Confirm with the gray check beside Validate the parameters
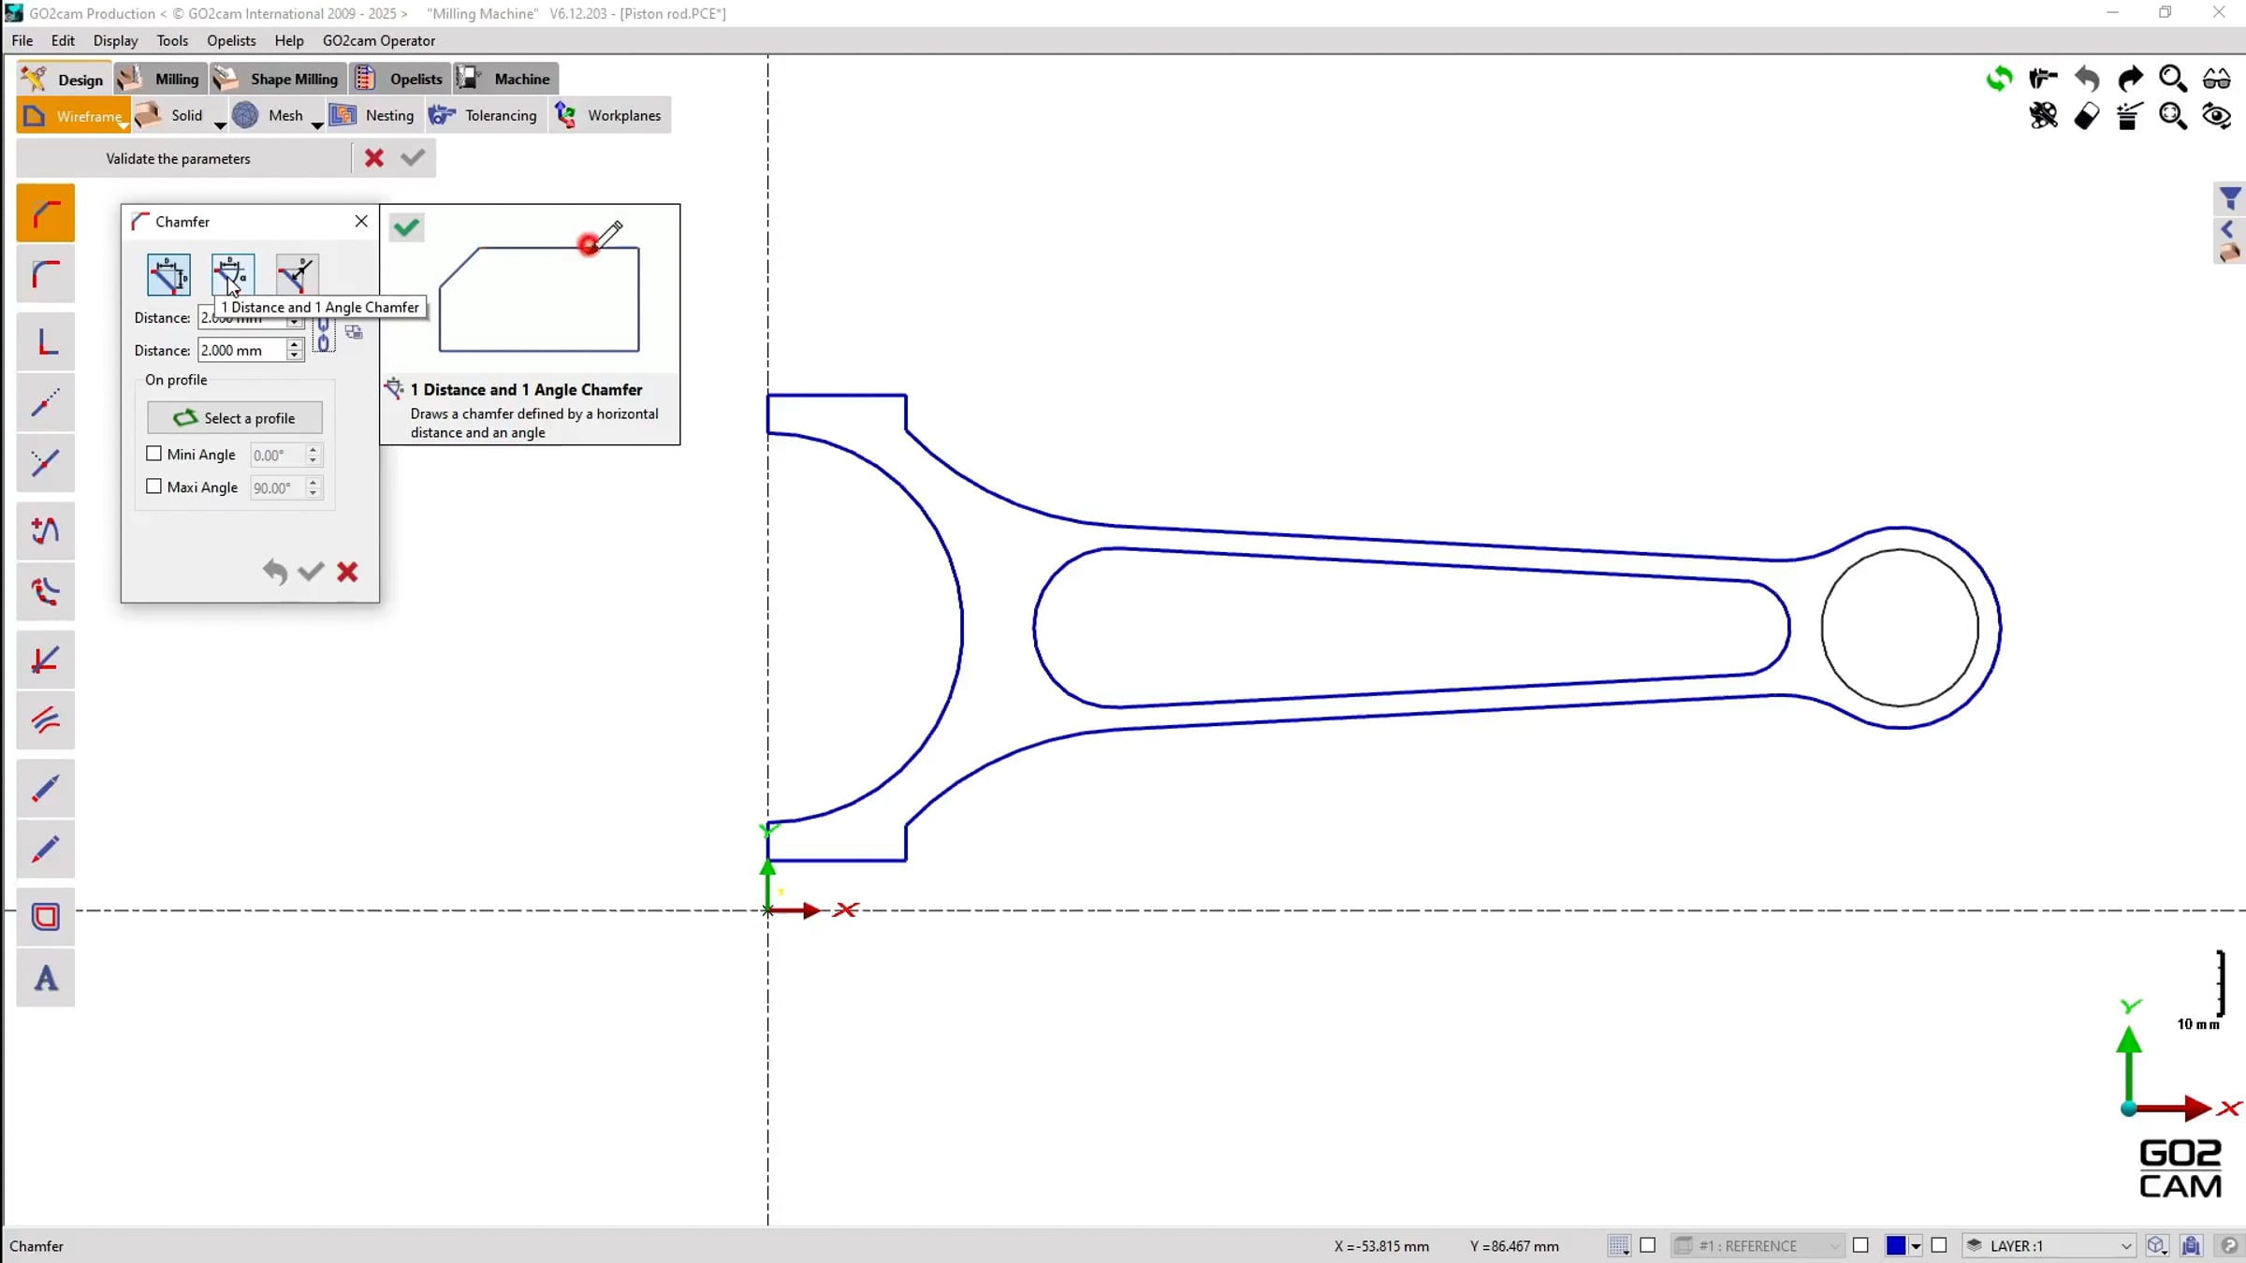 [x=413, y=158]
